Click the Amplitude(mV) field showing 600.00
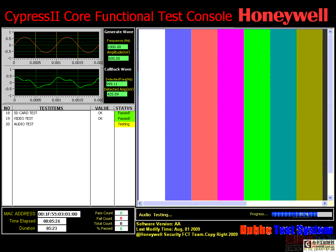The image size is (336, 252). [118, 58]
